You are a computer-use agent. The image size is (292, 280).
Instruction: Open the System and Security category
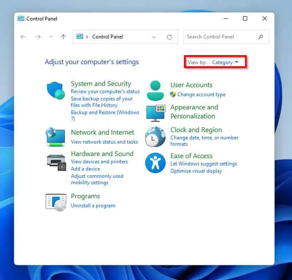coord(101,83)
